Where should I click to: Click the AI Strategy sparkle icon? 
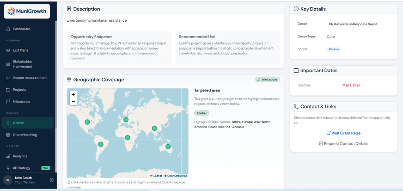[8, 168]
